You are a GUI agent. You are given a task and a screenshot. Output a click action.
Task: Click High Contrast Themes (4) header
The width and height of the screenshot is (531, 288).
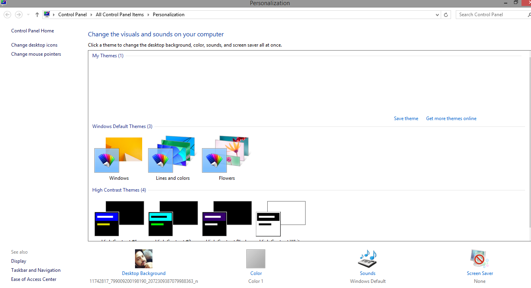tap(119, 190)
